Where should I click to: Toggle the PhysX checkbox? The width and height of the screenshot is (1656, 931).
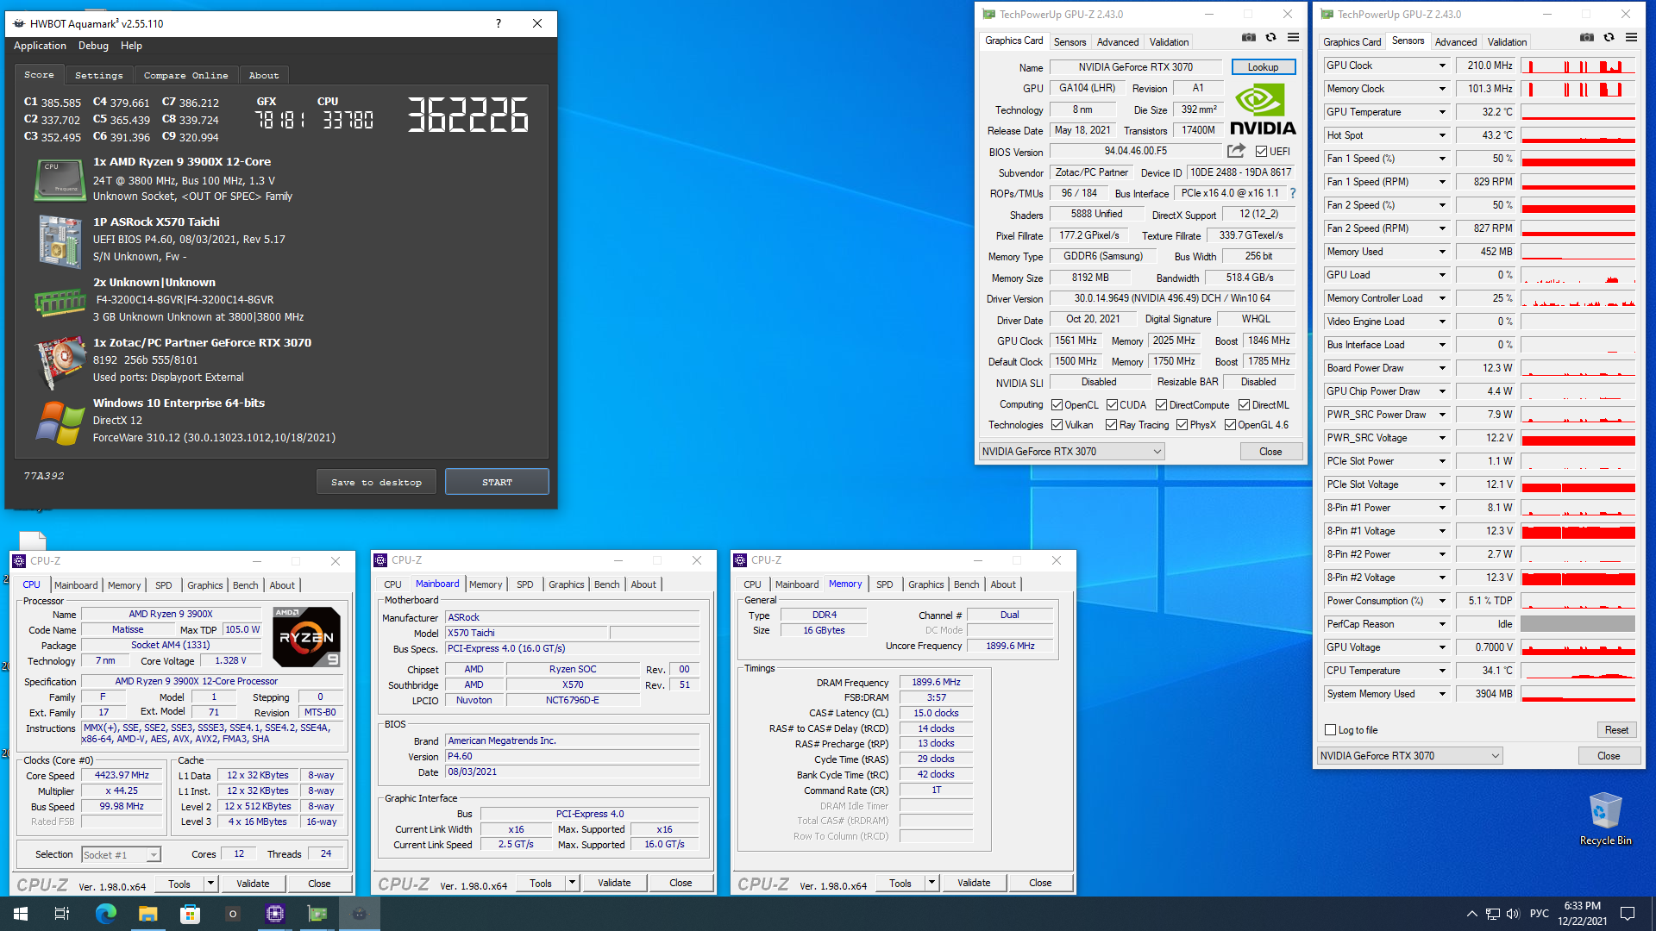1182,425
